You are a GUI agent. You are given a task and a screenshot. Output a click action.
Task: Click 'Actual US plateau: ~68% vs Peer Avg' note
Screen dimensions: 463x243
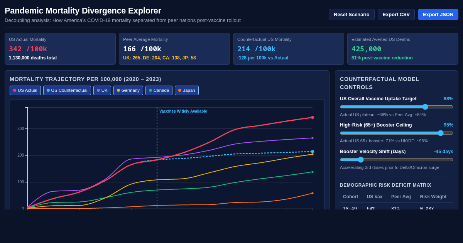383,115
